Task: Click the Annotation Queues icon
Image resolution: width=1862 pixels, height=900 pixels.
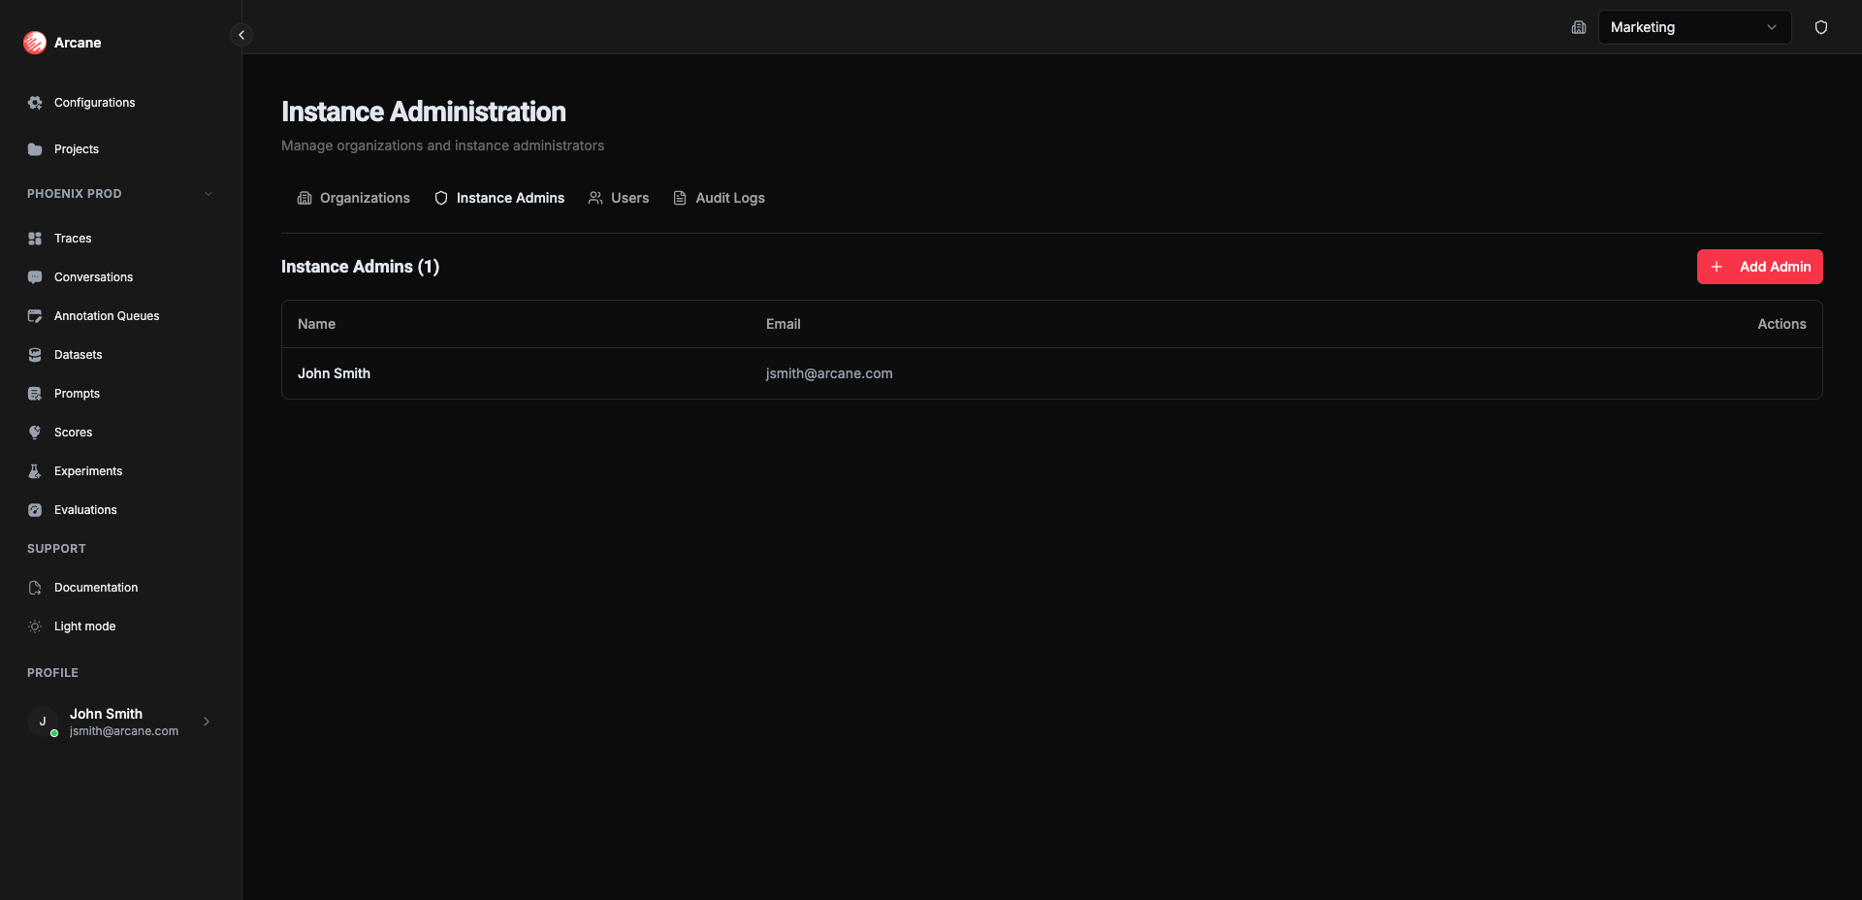Action: coord(35,316)
